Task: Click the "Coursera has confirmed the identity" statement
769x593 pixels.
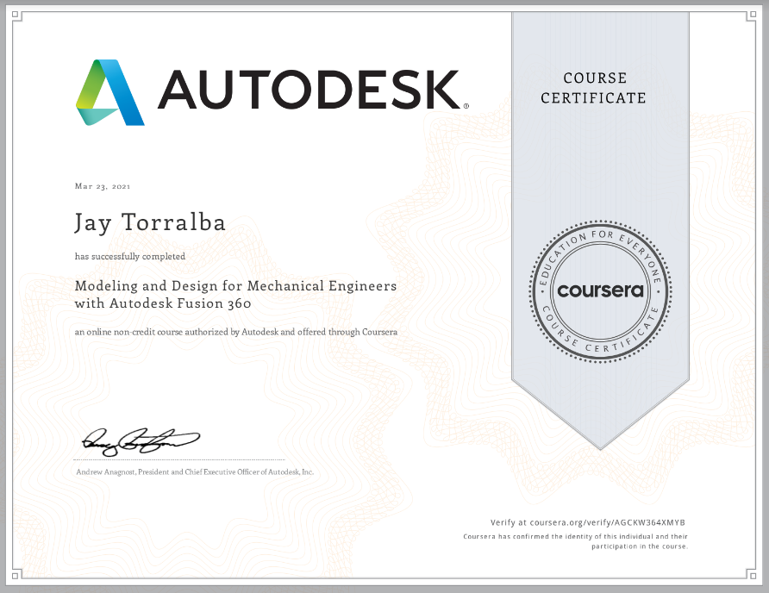Action: [x=575, y=541]
